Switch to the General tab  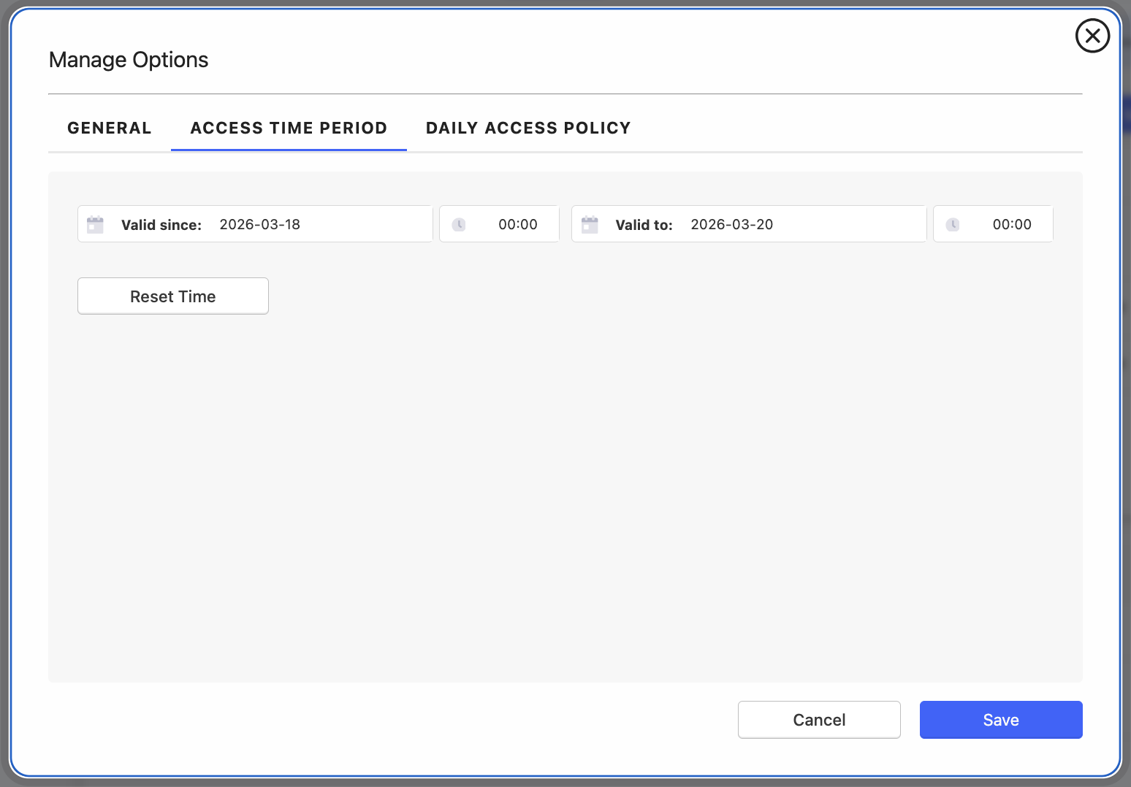point(110,128)
